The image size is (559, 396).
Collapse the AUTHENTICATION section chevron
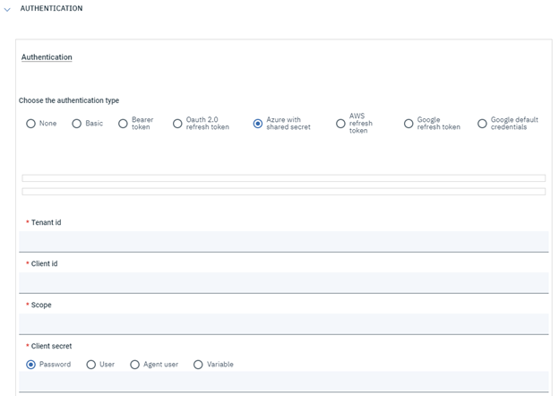(x=7, y=9)
